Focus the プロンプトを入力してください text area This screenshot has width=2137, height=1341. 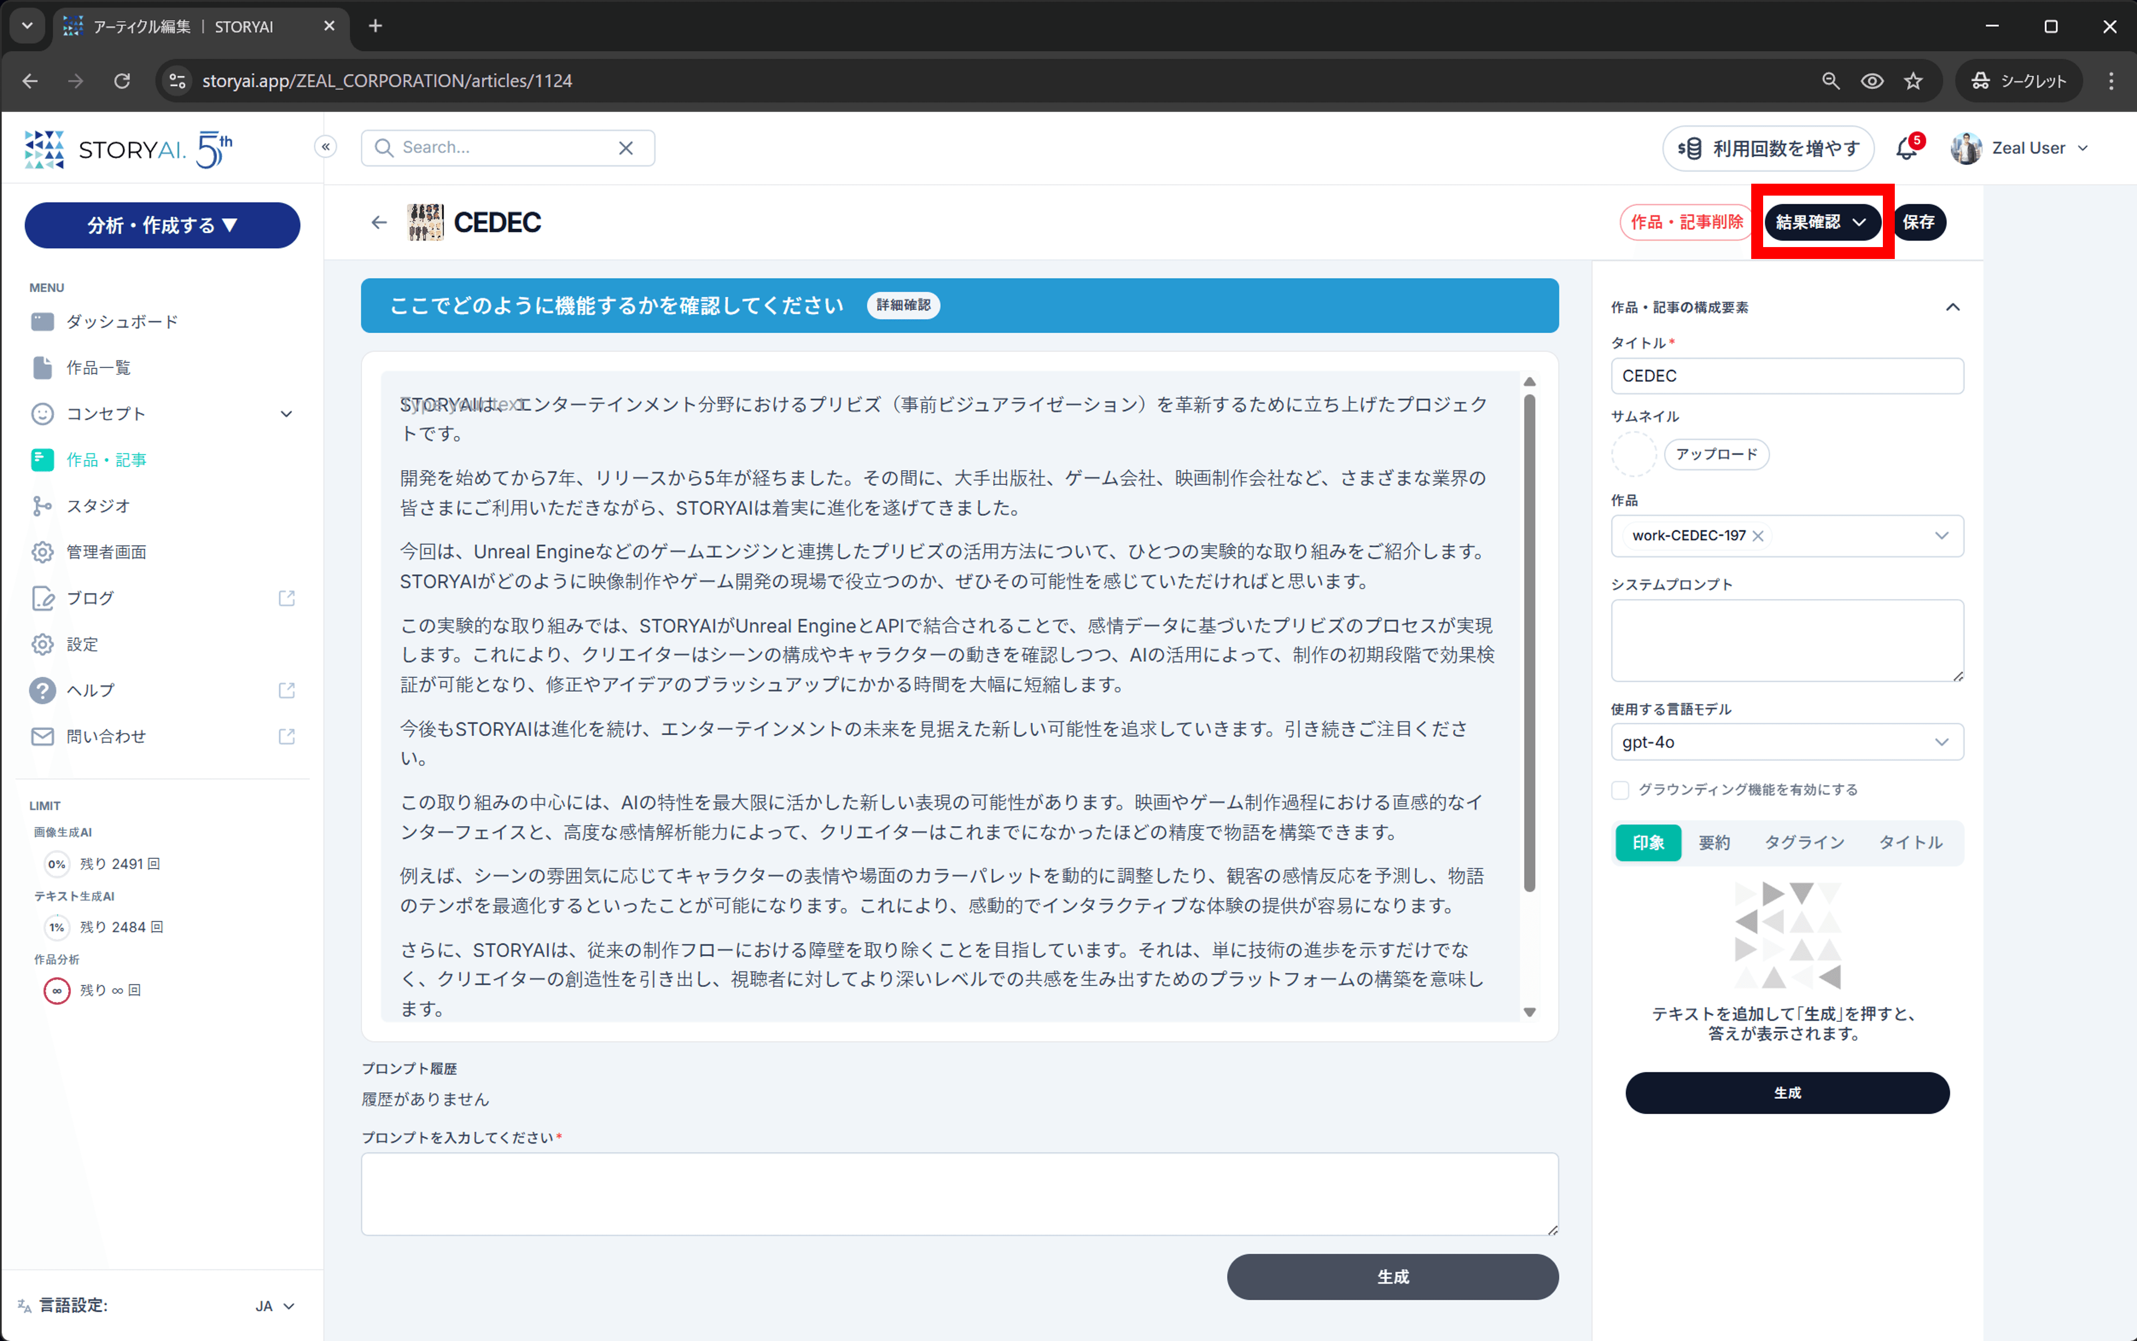coord(960,1194)
